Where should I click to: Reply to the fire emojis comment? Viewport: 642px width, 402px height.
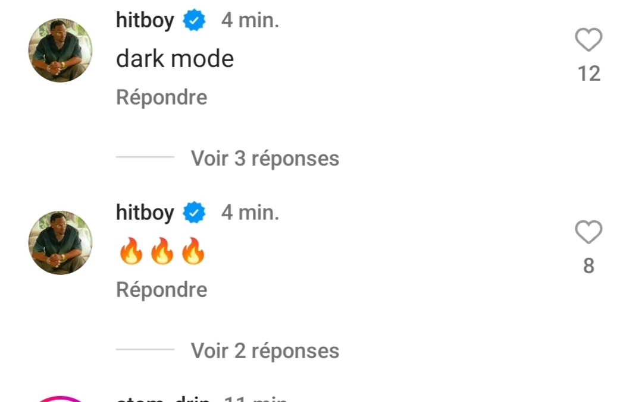click(162, 290)
